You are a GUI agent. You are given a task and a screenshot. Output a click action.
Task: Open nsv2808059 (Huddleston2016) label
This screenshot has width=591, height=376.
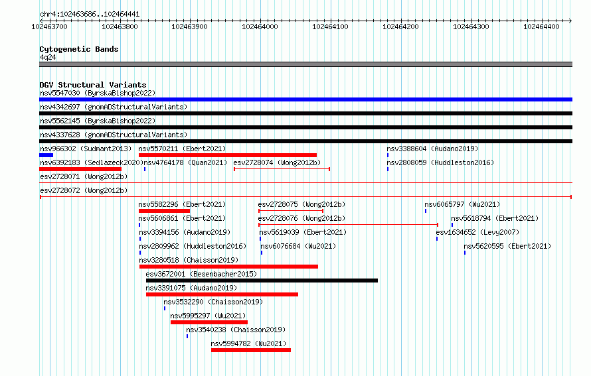click(x=440, y=162)
